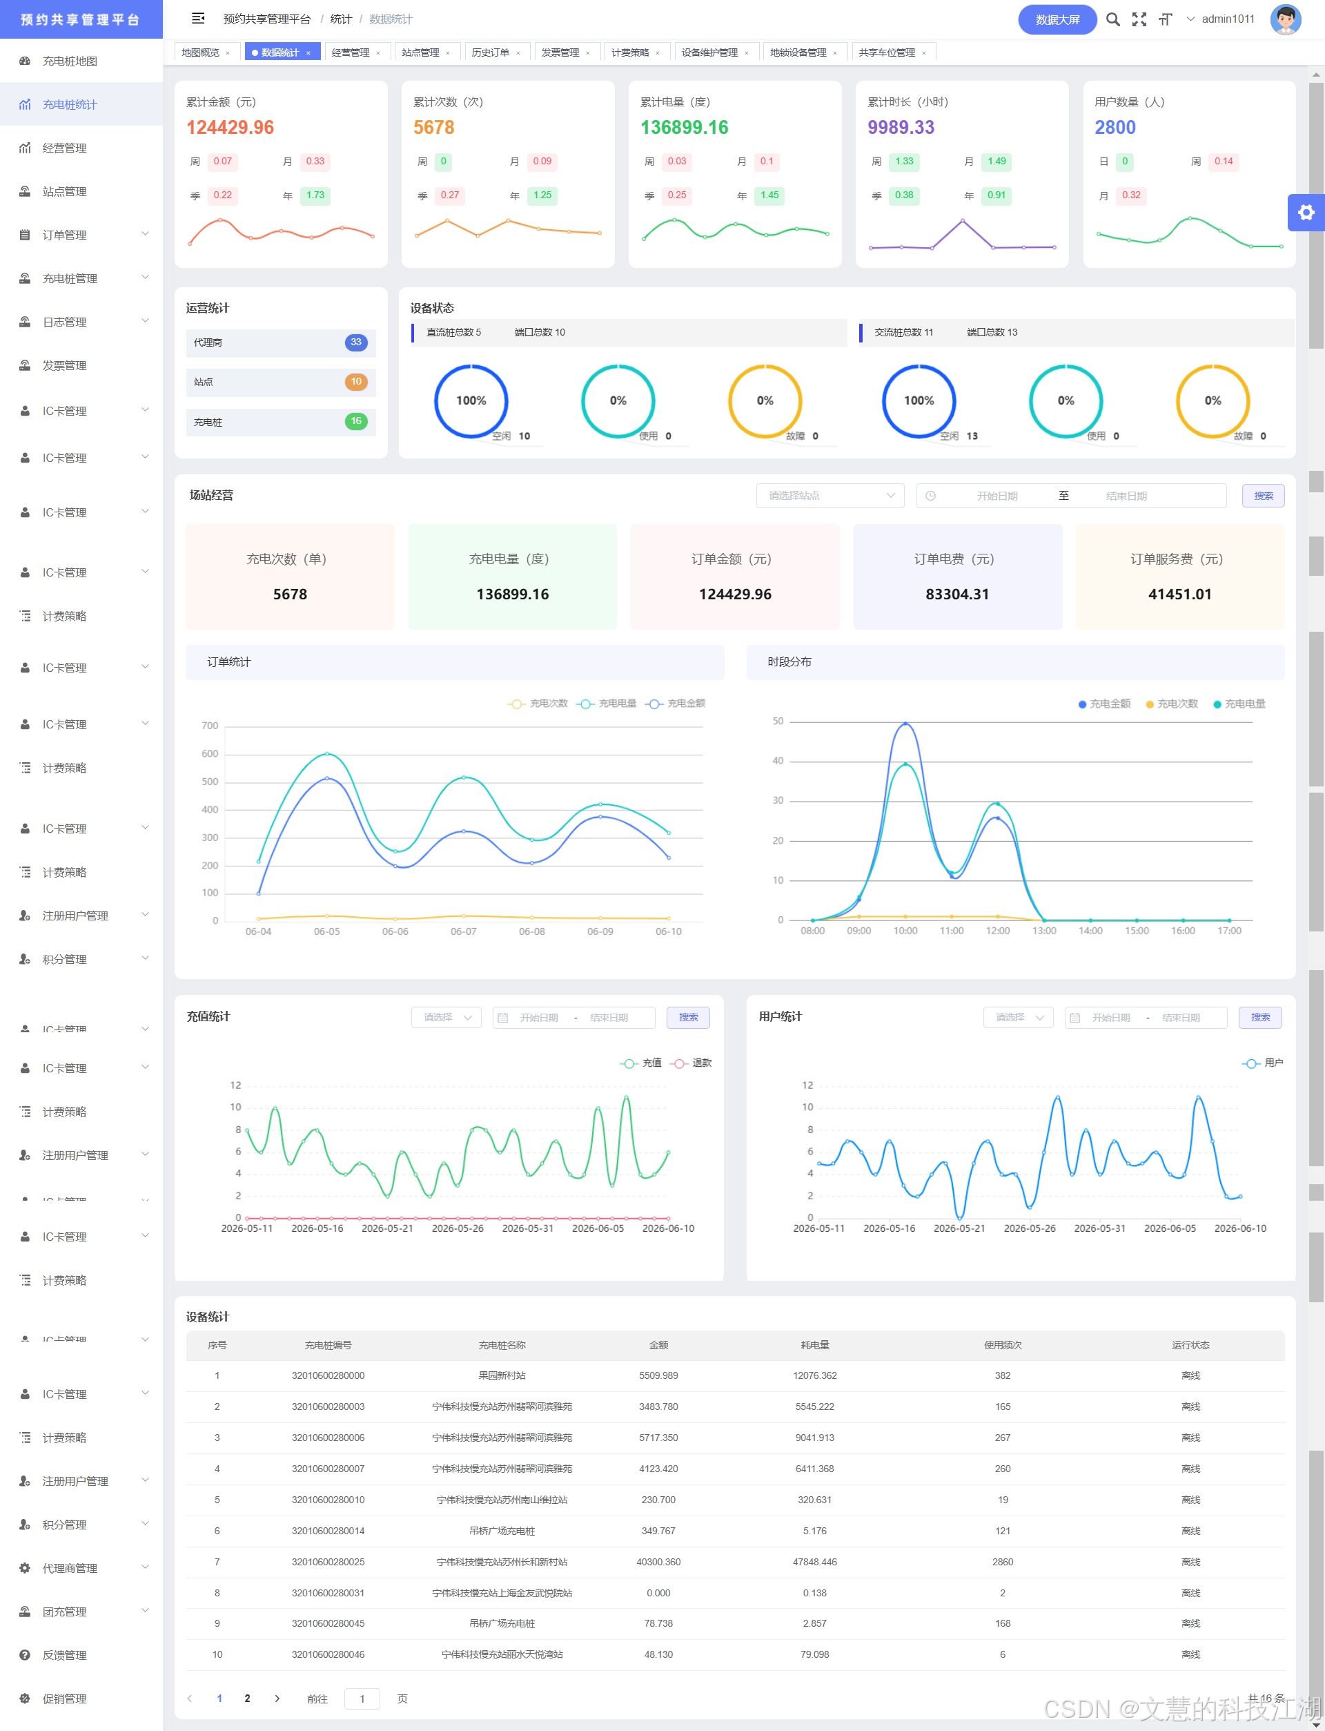Toggle 充值 series in 充值统计 legend

(641, 1063)
